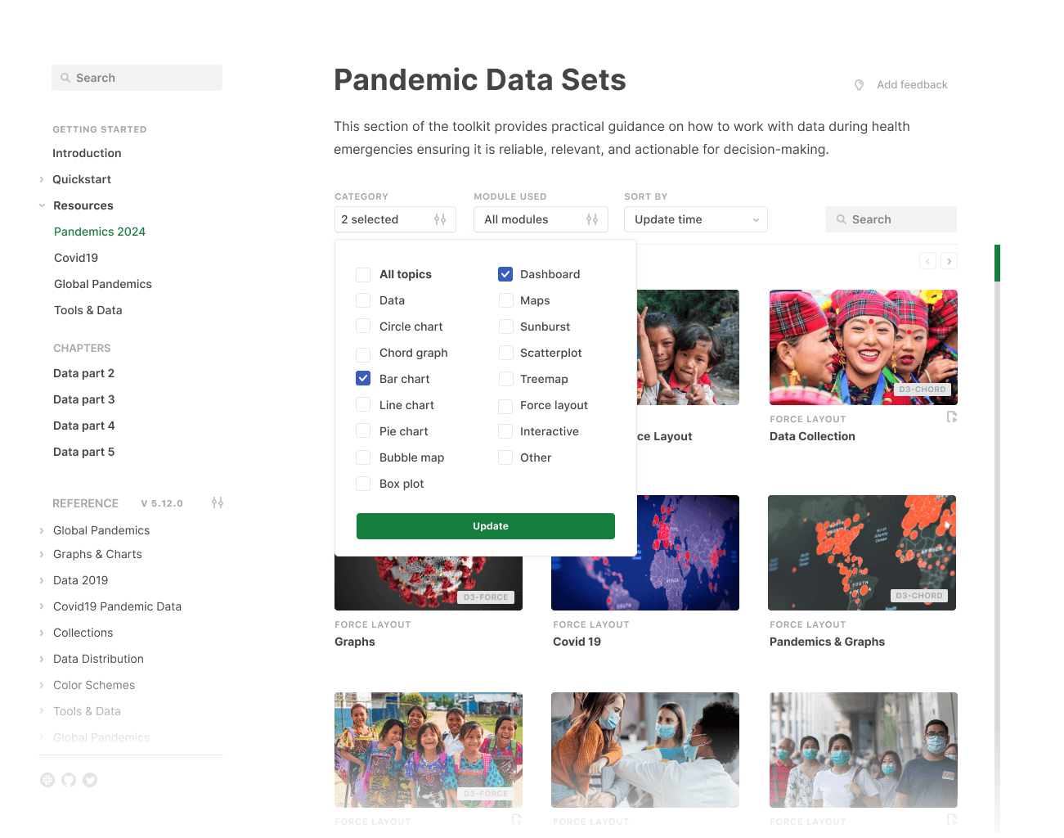Open the Pandemics & Graphs thumbnail card

(x=862, y=552)
